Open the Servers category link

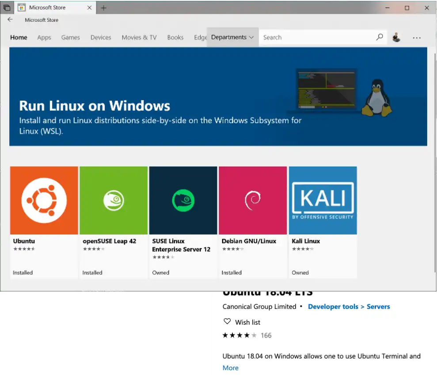[x=378, y=307]
